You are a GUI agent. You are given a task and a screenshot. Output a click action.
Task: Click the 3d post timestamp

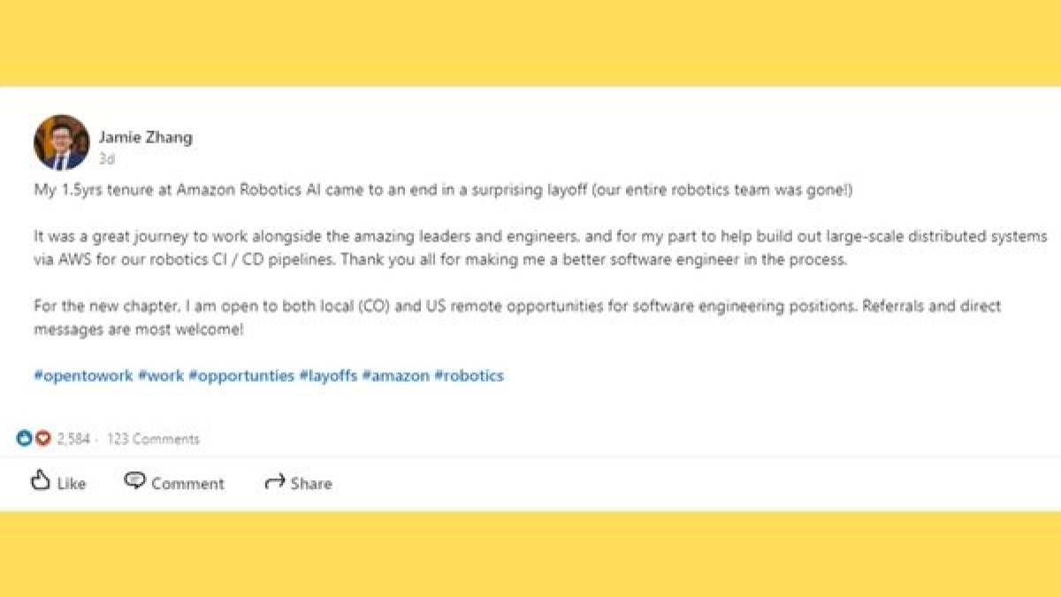tap(106, 159)
